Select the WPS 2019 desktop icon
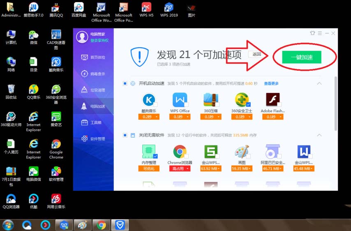The image size is (351, 231). pos(169,10)
